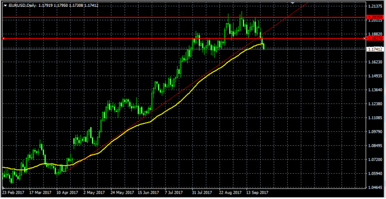
Task: Click the 1.16230 price axis label
Action: [375, 62]
